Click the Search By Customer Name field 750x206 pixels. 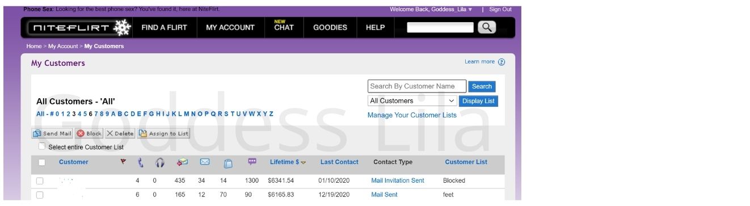[x=417, y=86]
